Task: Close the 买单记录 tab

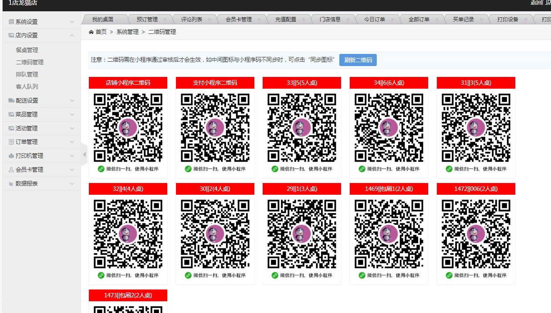Action: pos(481,20)
